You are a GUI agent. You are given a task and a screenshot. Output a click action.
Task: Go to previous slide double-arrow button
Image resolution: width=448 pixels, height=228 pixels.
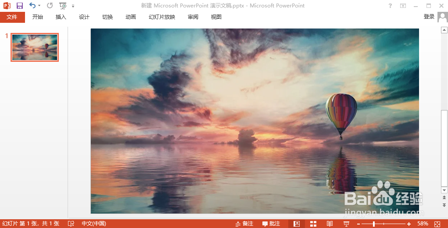444,197
